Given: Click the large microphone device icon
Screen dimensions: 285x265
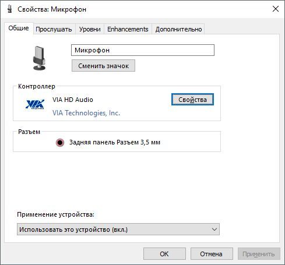Looking at the screenshot, I should coord(39,58).
